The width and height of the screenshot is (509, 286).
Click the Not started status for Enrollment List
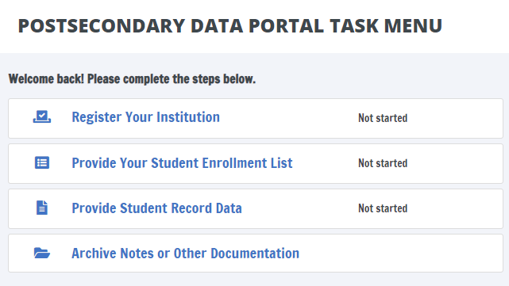click(383, 163)
